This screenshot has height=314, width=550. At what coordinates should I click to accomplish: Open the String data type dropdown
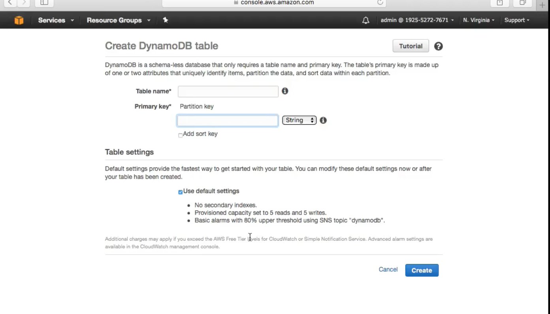(299, 120)
